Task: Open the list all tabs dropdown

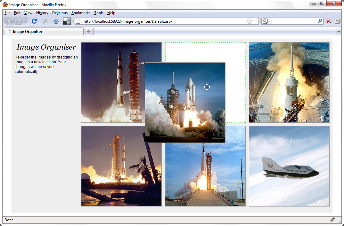Action: point(339,32)
